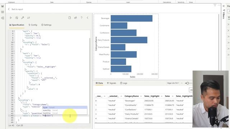Collapse Filters pane double chevron
The height and width of the screenshot is (129, 230).
(x=224, y=6)
